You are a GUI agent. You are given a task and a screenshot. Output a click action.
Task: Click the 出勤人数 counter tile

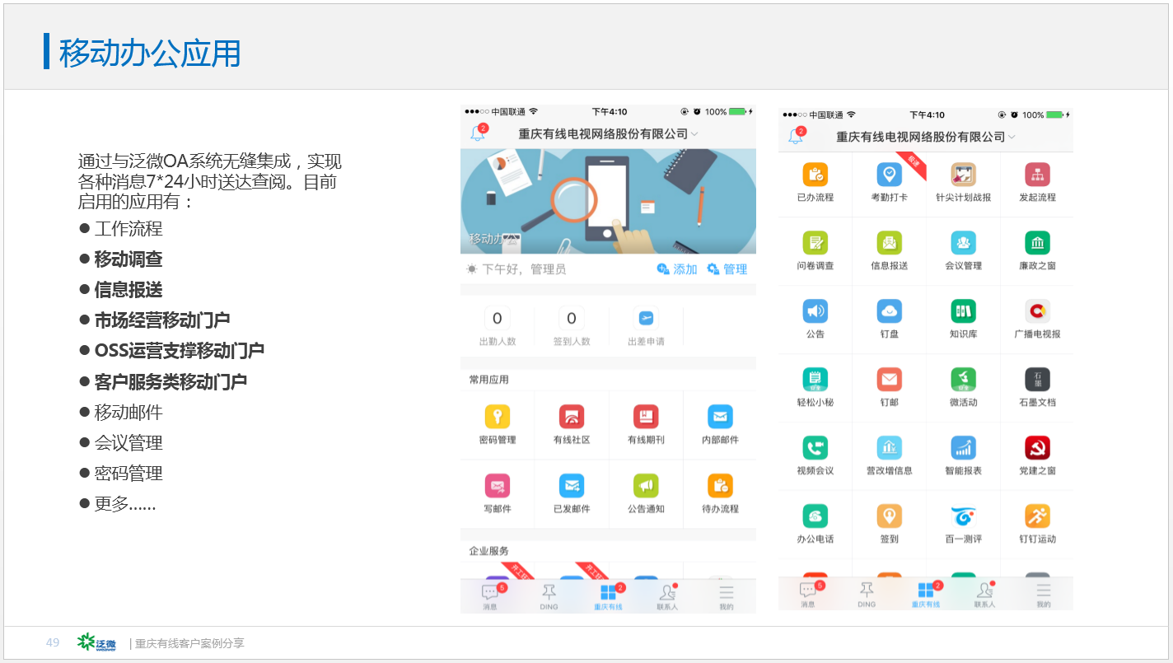[497, 326]
